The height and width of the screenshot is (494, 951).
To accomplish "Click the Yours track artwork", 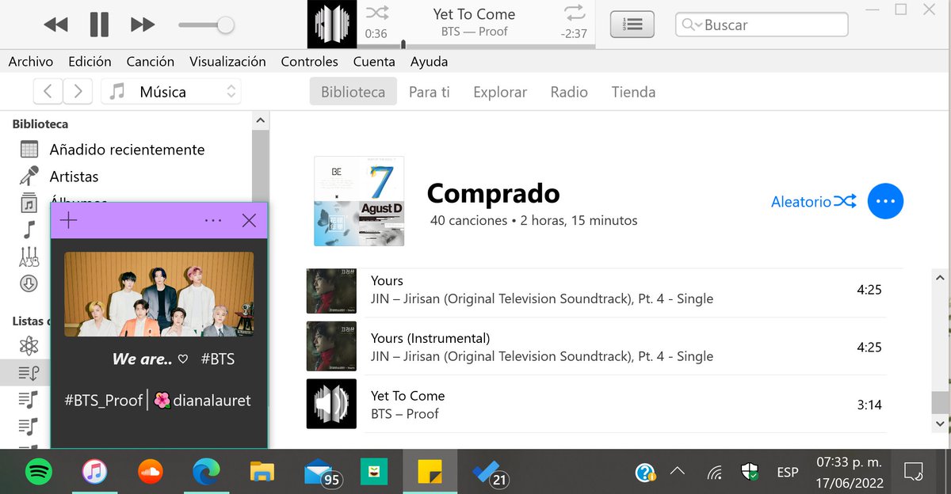I will pyautogui.click(x=331, y=291).
